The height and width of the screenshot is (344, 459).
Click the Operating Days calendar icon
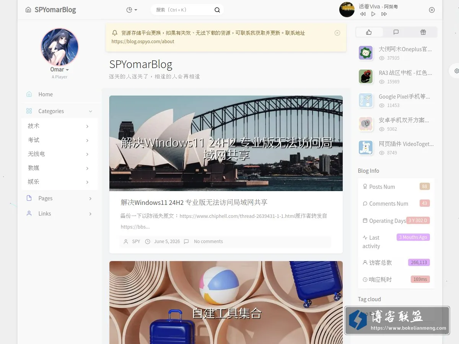coord(365,221)
